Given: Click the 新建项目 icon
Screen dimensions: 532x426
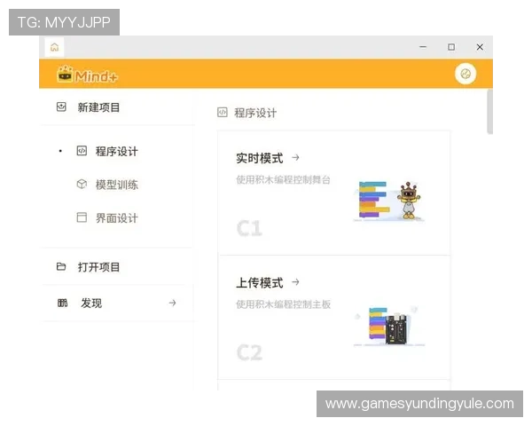Looking at the screenshot, I should pyautogui.click(x=61, y=107).
